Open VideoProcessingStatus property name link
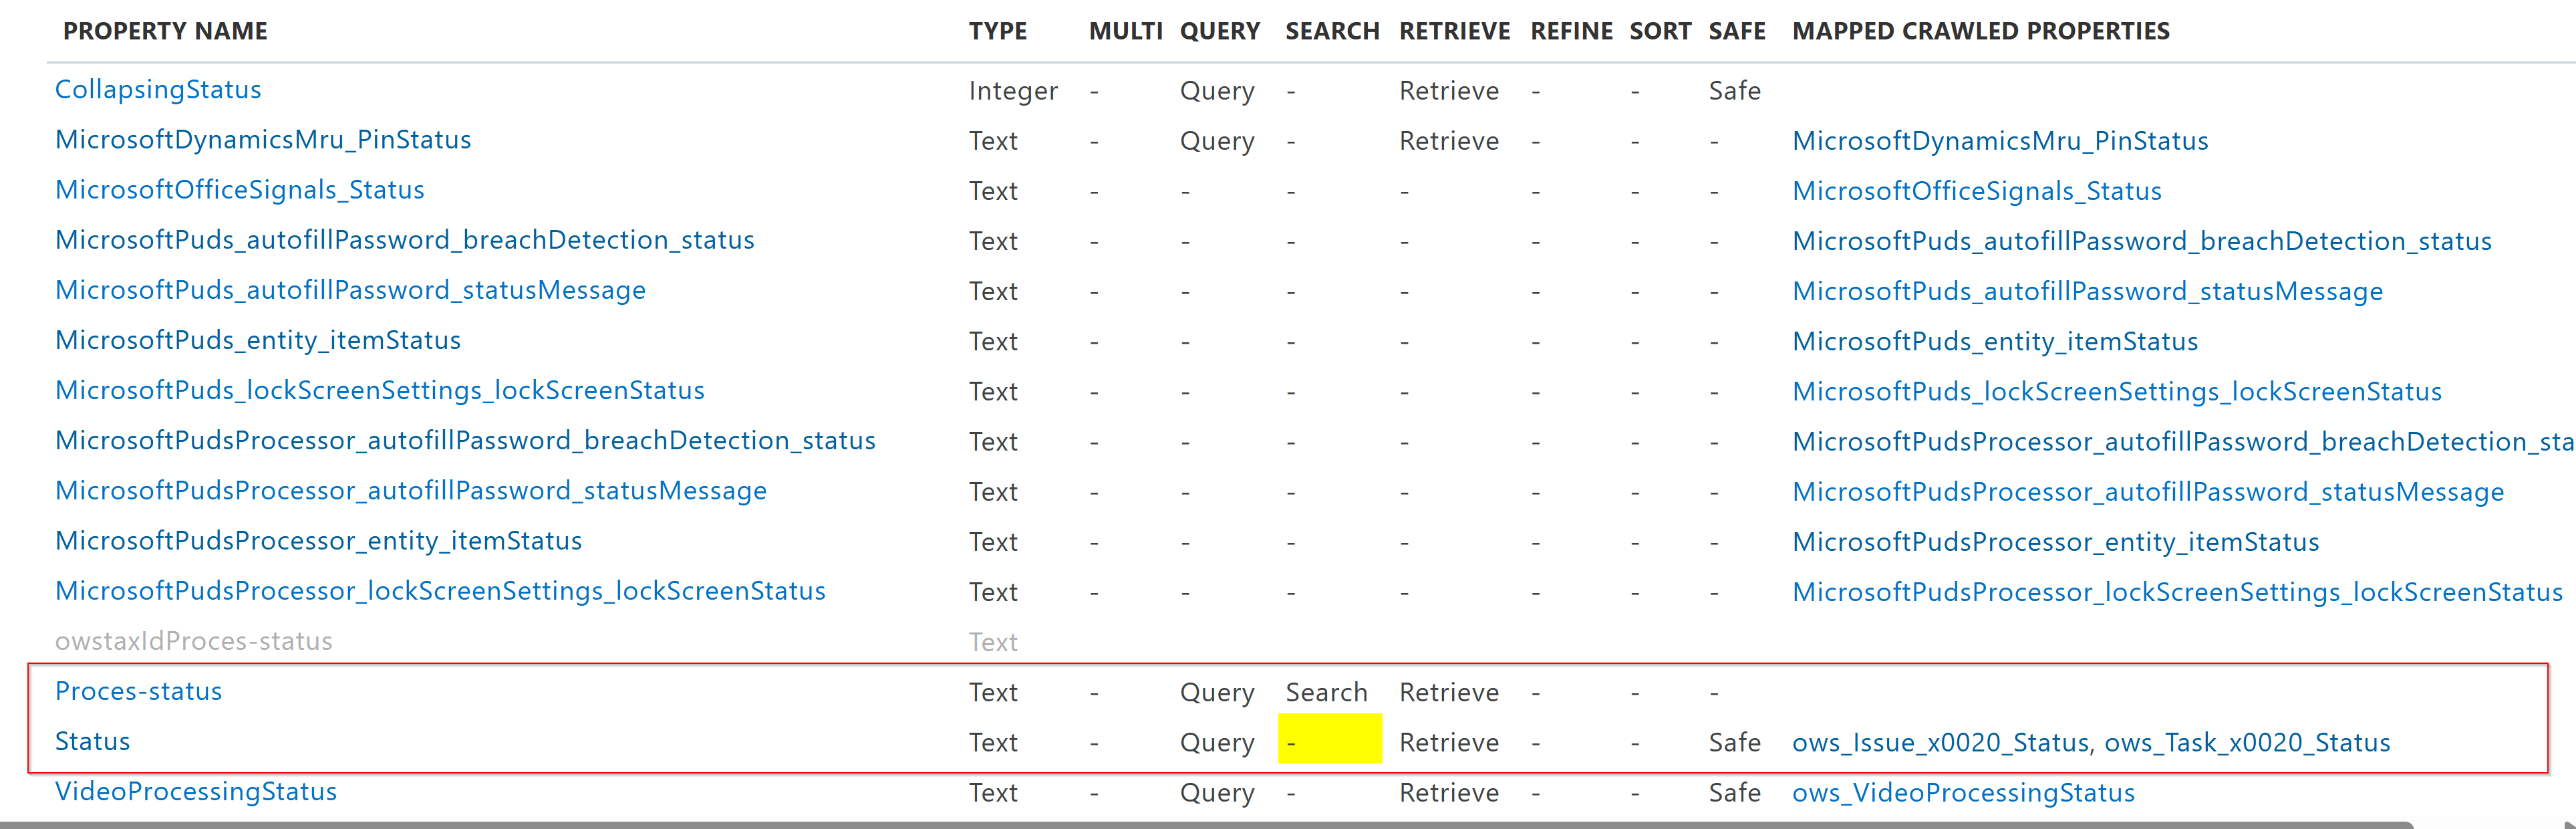This screenshot has width=2576, height=829. (x=196, y=791)
